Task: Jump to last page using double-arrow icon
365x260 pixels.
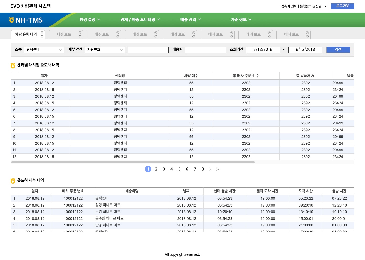Action: click(x=218, y=169)
